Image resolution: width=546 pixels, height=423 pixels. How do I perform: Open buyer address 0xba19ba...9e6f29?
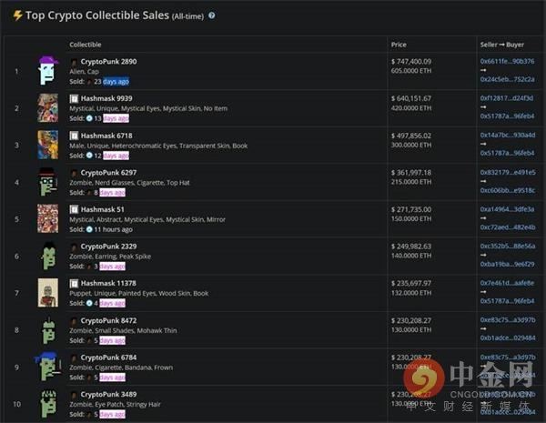(x=507, y=264)
